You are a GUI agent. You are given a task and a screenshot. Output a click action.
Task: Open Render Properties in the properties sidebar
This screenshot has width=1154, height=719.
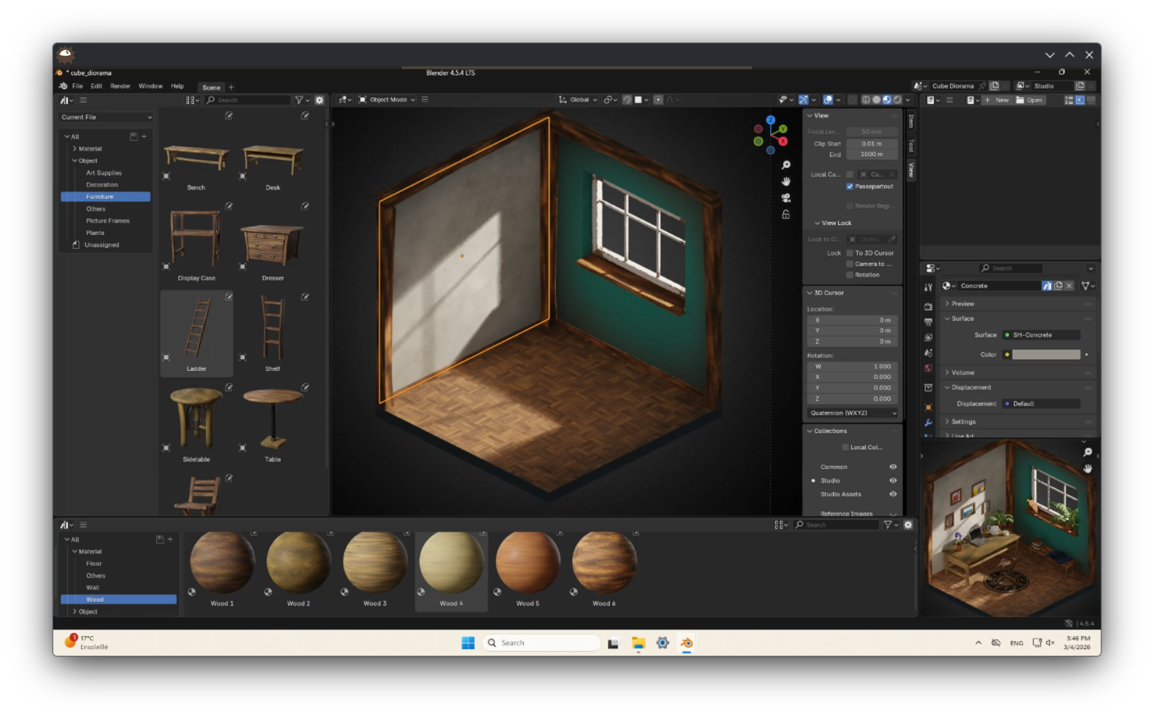coord(928,306)
